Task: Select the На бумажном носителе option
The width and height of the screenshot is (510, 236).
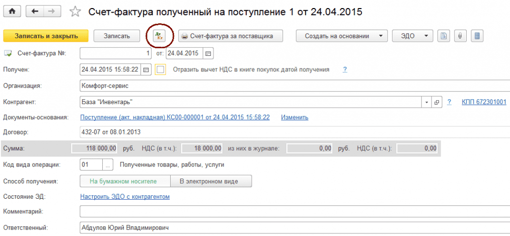Action: tap(123, 181)
